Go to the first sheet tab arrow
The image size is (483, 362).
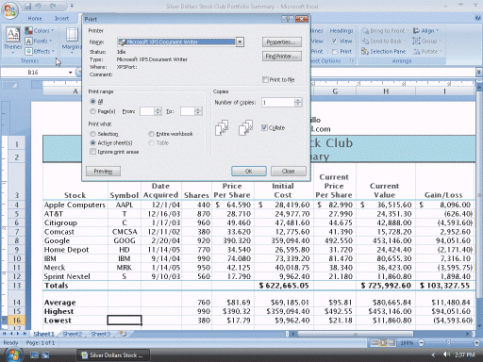point(4,334)
